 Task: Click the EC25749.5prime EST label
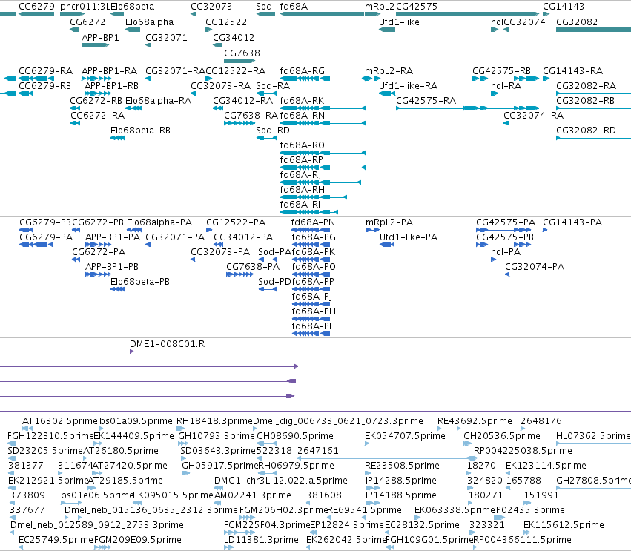point(56,540)
